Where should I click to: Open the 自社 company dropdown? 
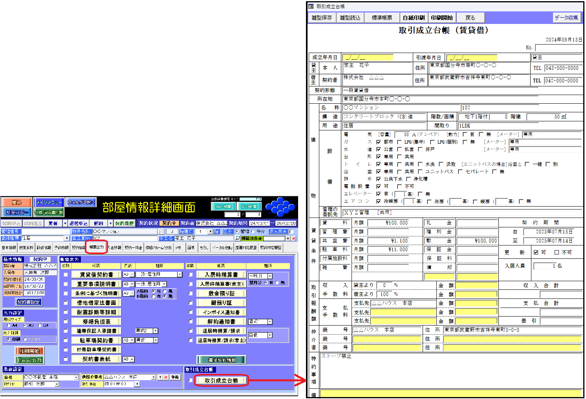point(76,377)
